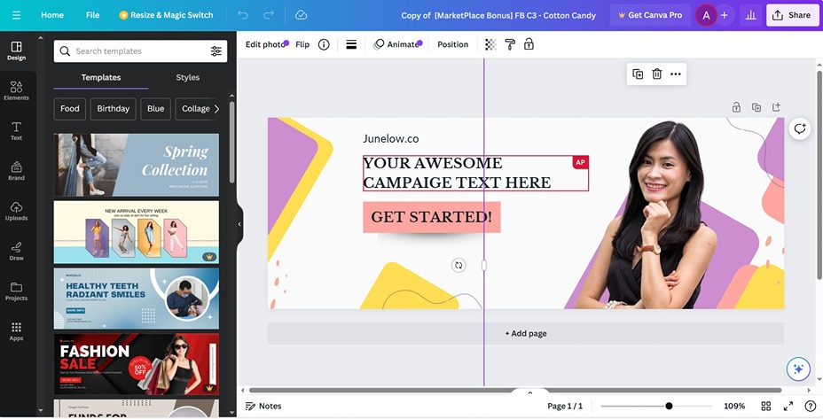Click the Add page button
The width and height of the screenshot is (823, 419).
(x=526, y=334)
